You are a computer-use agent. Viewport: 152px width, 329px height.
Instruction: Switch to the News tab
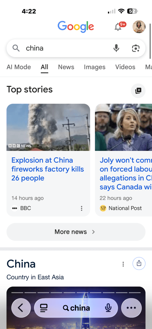coord(66,67)
